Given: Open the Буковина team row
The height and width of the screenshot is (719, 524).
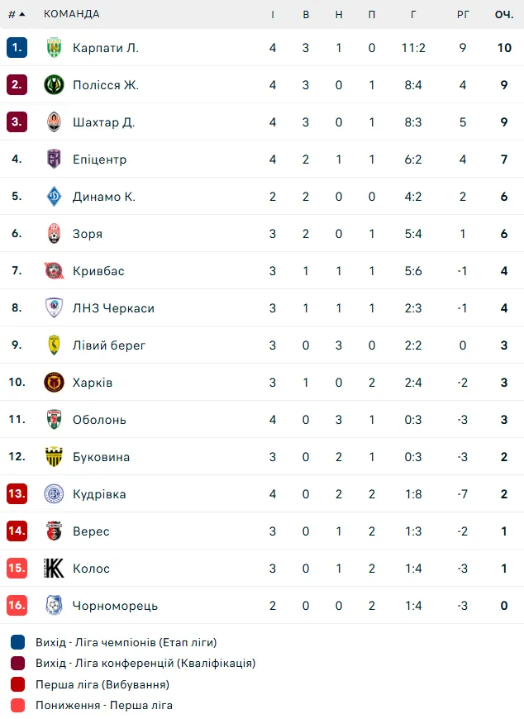Looking at the screenshot, I should tap(262, 456).
